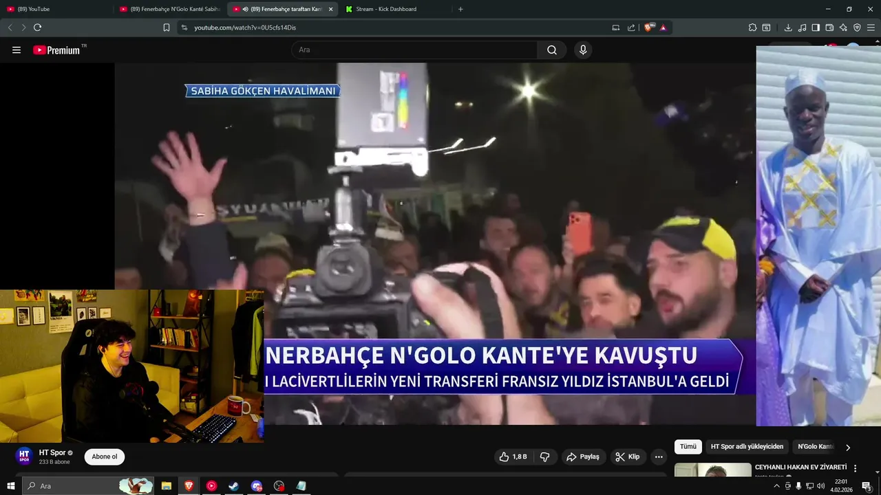Open the Brave Rewards triangle icon
The width and height of the screenshot is (881, 495).
tap(664, 27)
